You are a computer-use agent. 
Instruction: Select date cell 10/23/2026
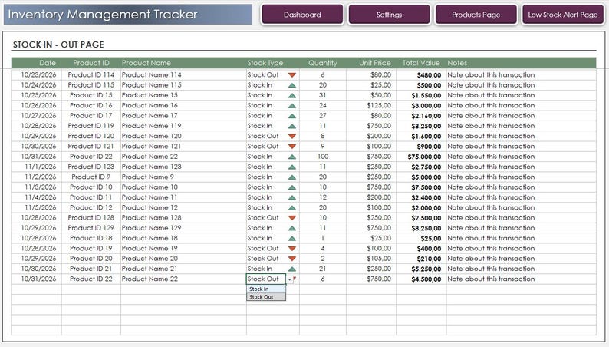tap(37, 74)
